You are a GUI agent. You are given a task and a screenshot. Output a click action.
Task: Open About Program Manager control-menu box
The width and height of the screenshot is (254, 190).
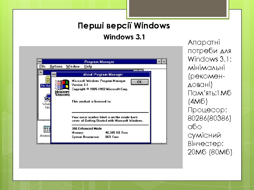[x=54, y=75]
